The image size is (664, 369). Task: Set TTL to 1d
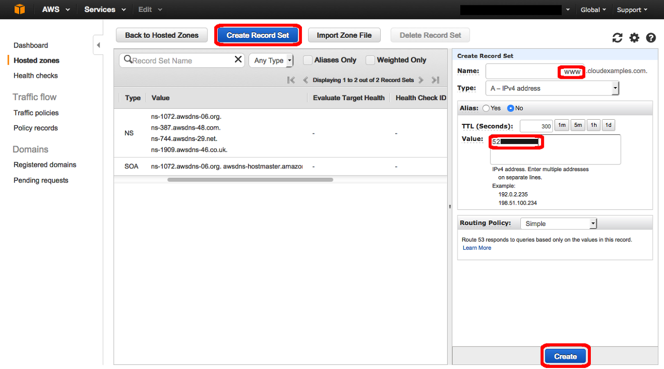[608, 125]
